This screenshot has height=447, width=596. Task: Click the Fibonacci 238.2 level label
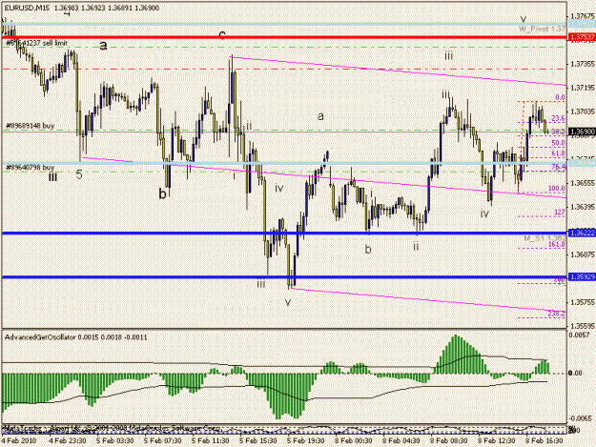[557, 314]
